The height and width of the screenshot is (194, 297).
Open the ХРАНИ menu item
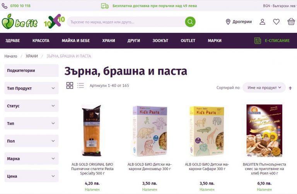(x=109, y=41)
